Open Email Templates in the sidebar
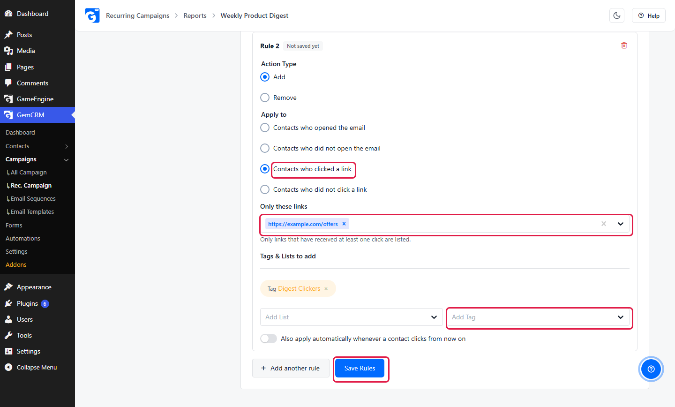The height and width of the screenshot is (407, 675). point(32,212)
